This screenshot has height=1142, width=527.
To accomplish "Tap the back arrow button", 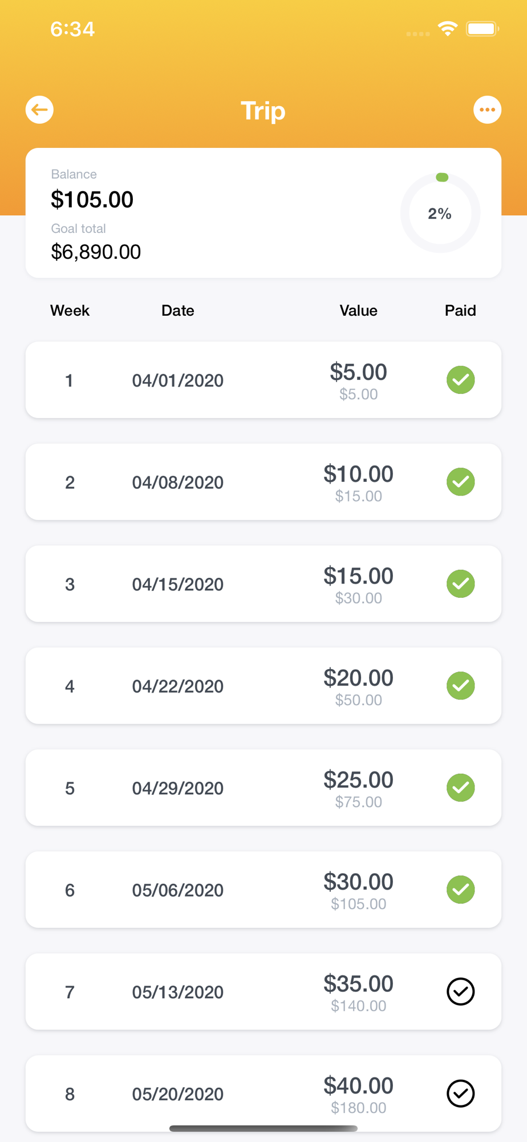I will point(39,110).
